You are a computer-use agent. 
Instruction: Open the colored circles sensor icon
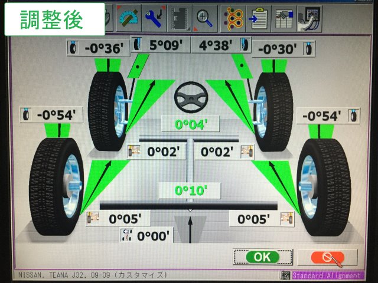[233, 18]
